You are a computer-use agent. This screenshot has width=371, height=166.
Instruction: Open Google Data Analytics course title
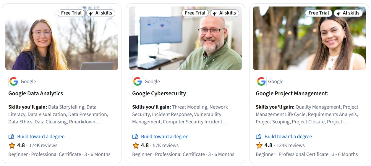36,94
